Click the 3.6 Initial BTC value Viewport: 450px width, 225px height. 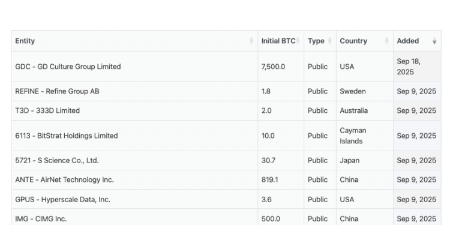(x=266, y=199)
